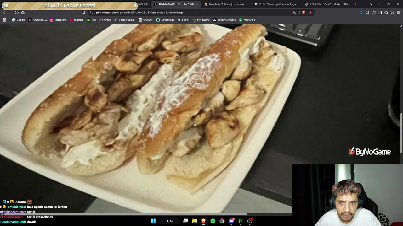Open the browser home page

(23, 13)
